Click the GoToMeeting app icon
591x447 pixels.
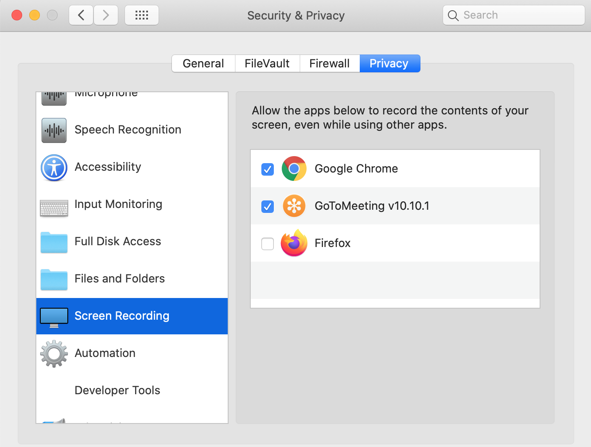[294, 206]
